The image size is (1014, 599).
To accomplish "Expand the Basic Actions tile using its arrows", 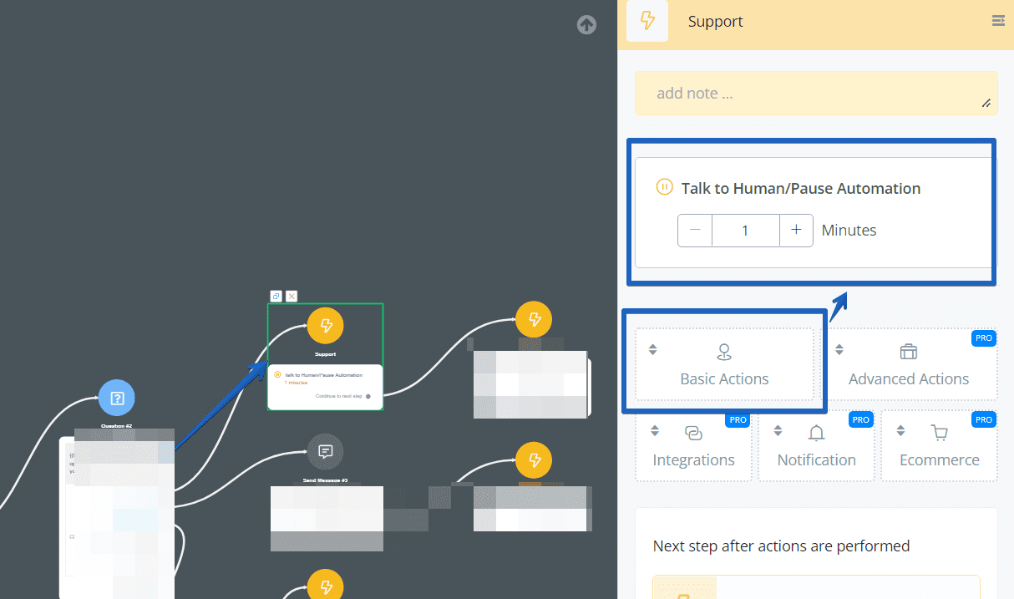I will (652, 349).
